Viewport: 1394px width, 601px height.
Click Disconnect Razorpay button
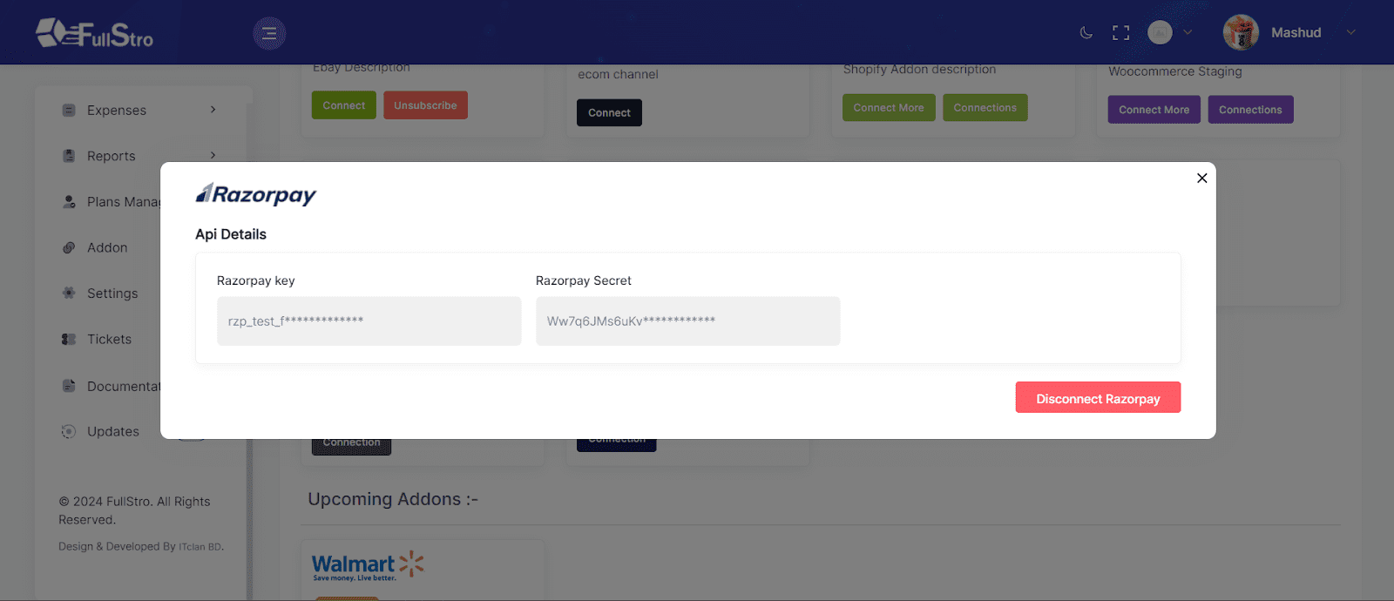[1098, 398]
